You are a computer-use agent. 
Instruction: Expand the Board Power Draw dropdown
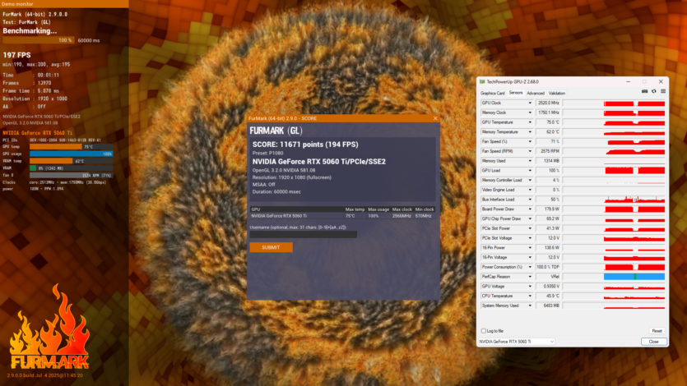529,209
